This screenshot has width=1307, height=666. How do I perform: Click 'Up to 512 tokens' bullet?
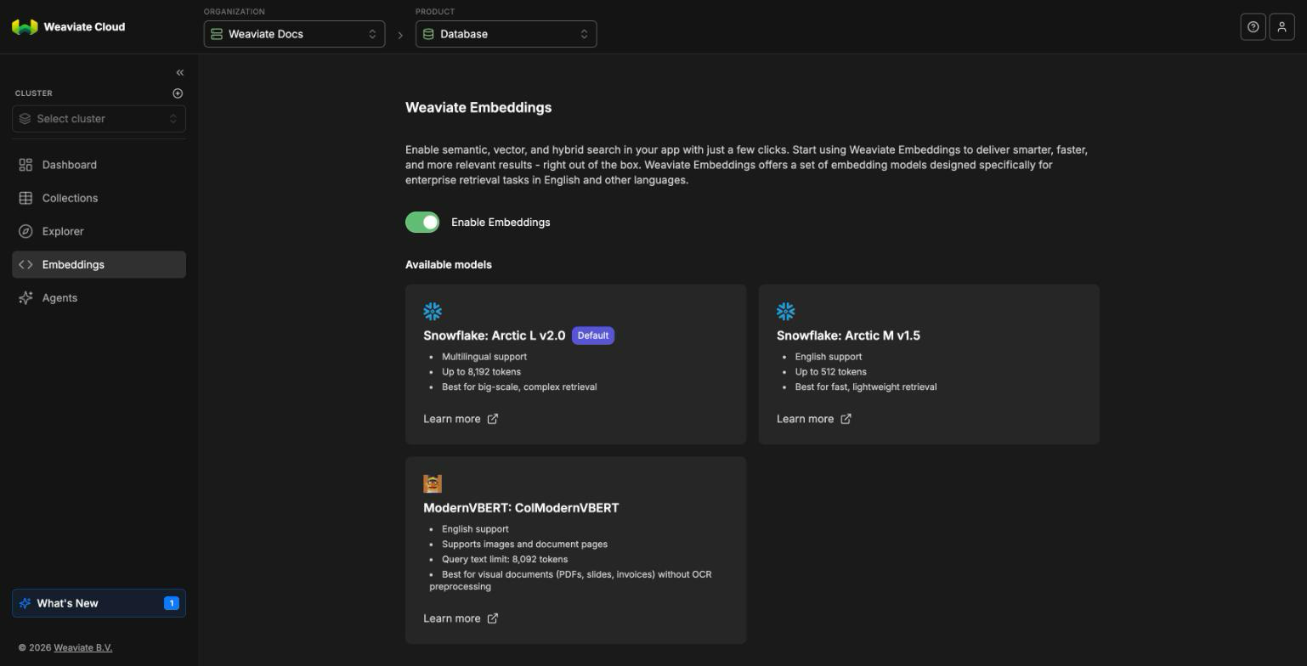[831, 372]
